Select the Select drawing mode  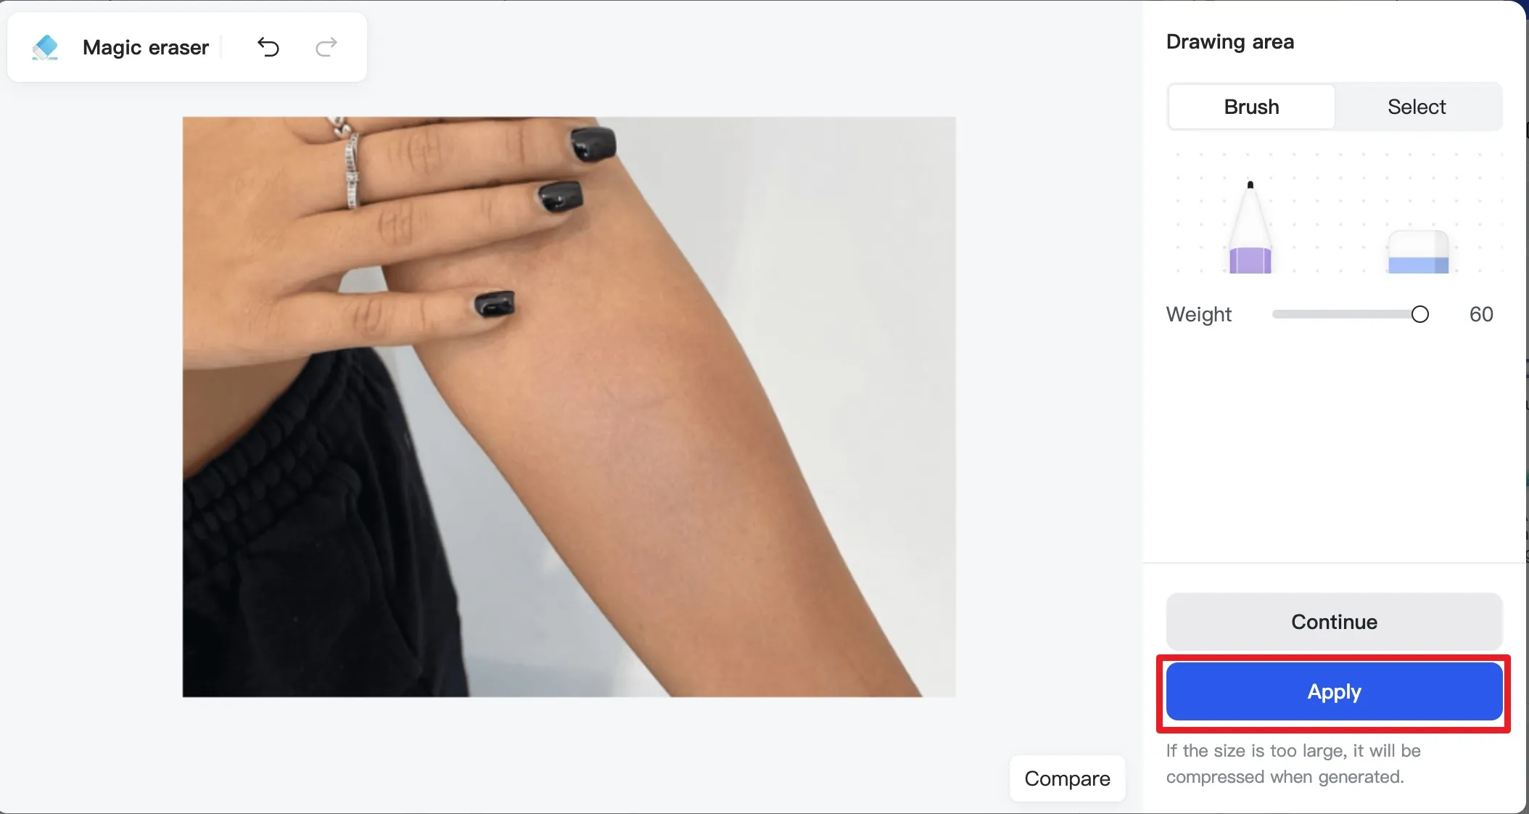pyautogui.click(x=1417, y=106)
